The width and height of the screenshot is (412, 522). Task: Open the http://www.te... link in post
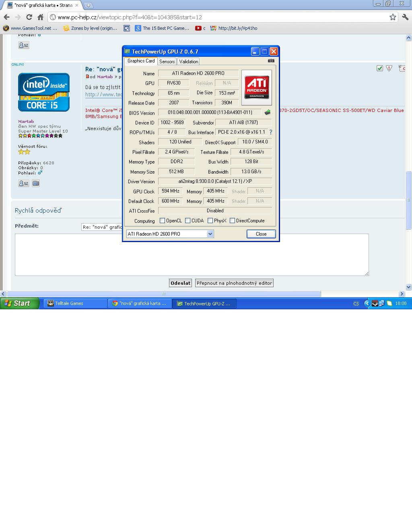click(103, 95)
